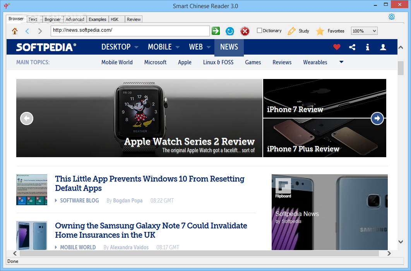Screen dimensions: 411x271
Task: Stop loading with the red X icon
Action: 245,31
